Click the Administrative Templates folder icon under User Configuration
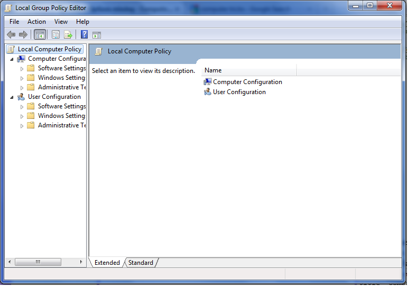Viewport: 408px width, 286px height. (x=31, y=125)
